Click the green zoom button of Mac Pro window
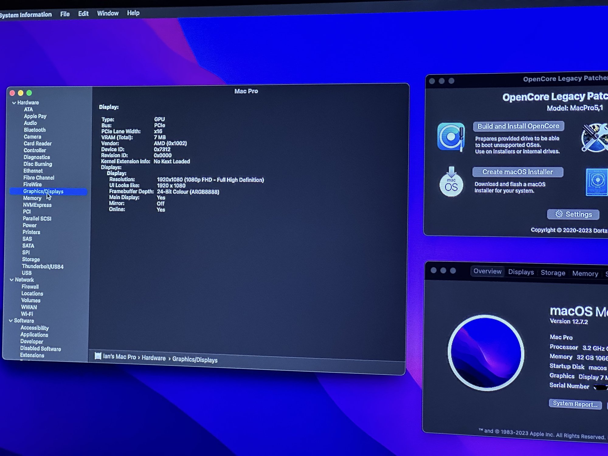Screen dimensions: 608x456 (29, 93)
